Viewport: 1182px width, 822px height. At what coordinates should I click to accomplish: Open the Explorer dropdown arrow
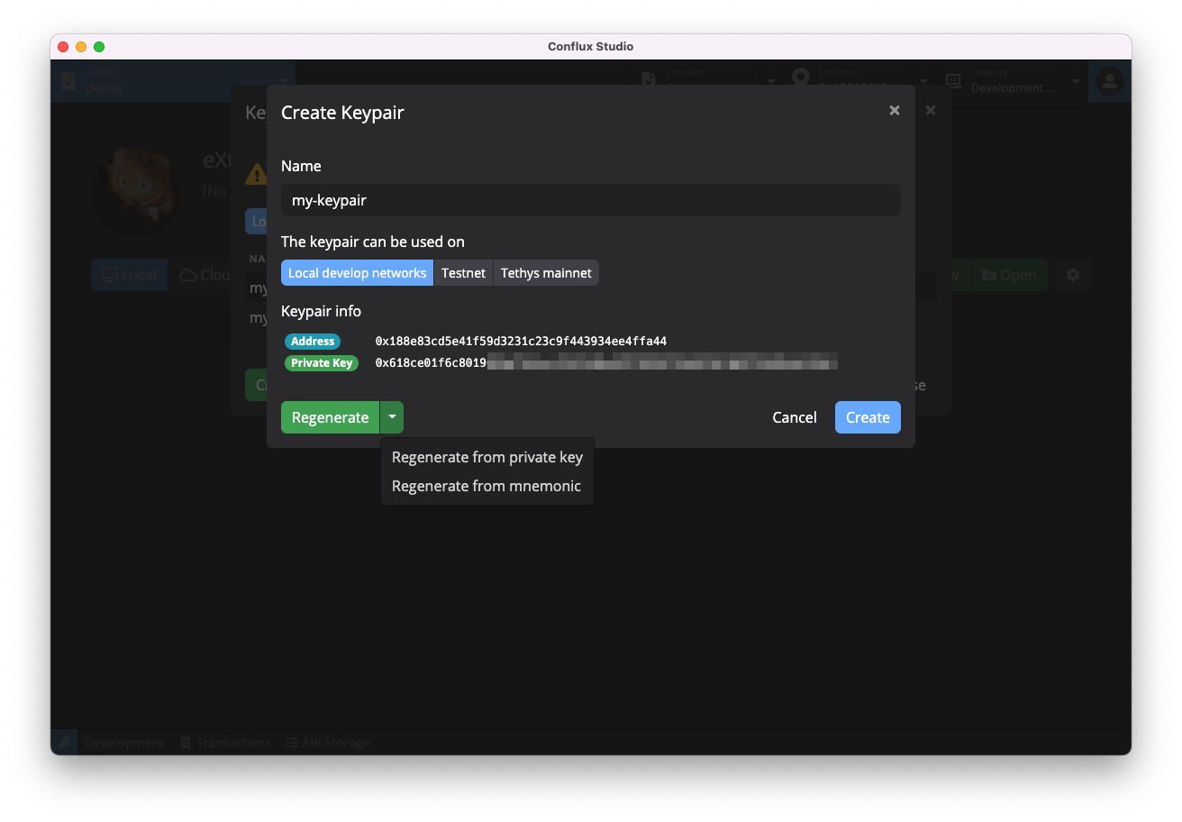click(x=923, y=81)
